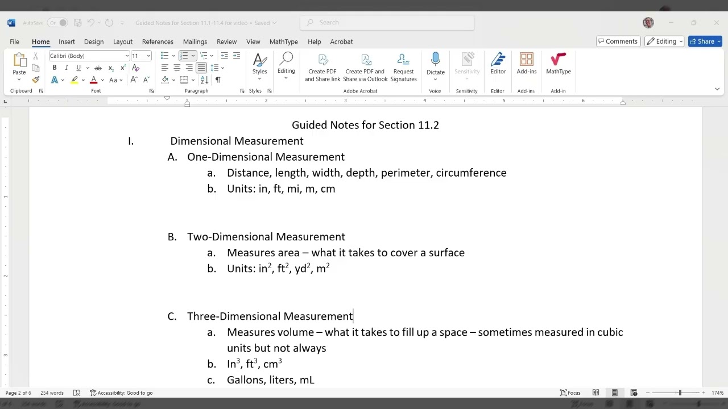Open spelling and proofing check icon
The width and height of the screenshot is (728, 409).
pyautogui.click(x=76, y=393)
